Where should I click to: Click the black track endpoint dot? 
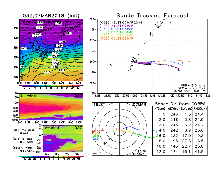(x=179, y=70)
